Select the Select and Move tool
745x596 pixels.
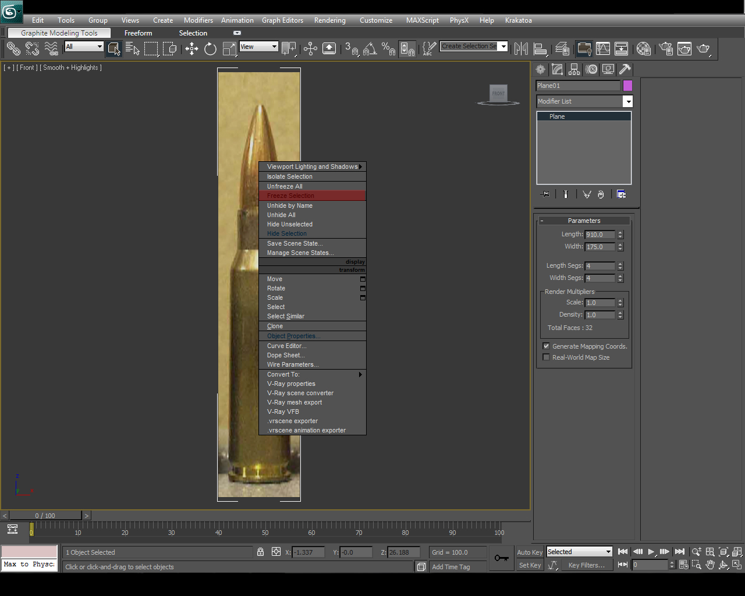coord(191,49)
